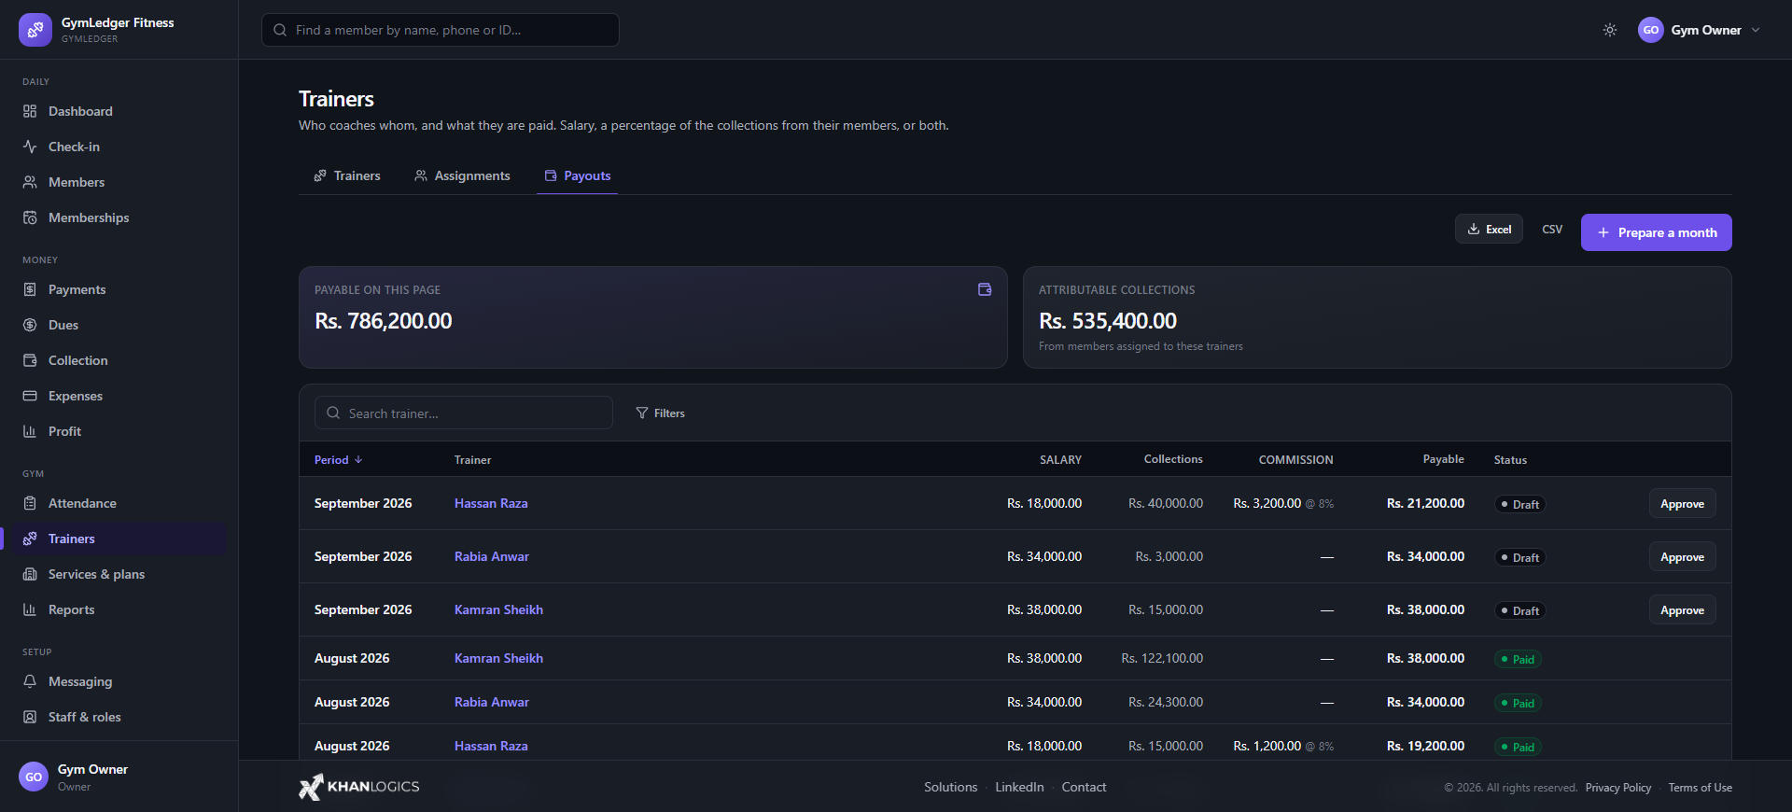This screenshot has height=812, width=1792.
Task: Open the Terms of Use link
Action: [1701, 788]
